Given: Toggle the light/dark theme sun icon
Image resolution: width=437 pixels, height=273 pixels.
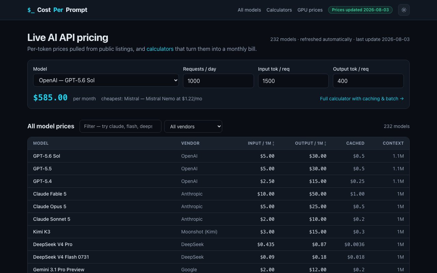Looking at the screenshot, I should (x=404, y=10).
